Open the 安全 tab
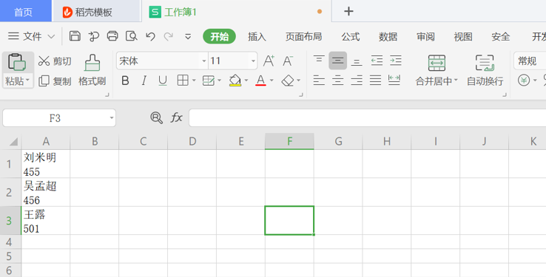This screenshot has height=277, width=546. tap(501, 36)
